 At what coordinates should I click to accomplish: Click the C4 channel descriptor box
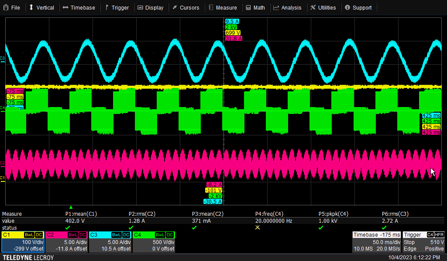[x=154, y=242]
